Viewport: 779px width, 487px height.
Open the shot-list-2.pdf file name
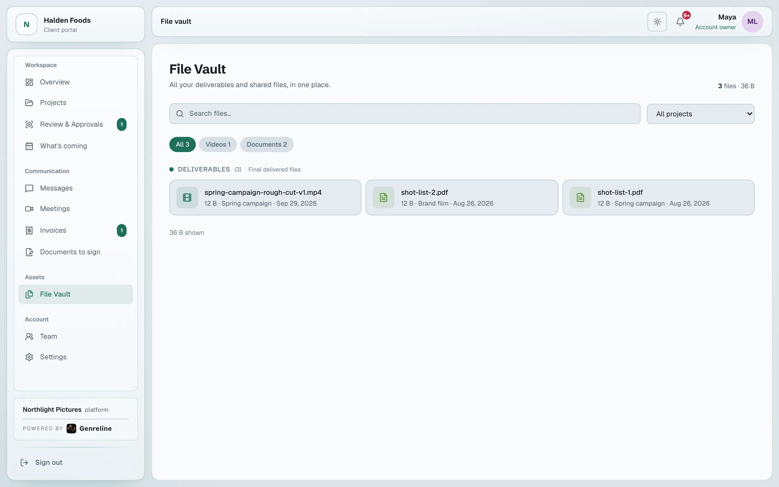(424, 192)
